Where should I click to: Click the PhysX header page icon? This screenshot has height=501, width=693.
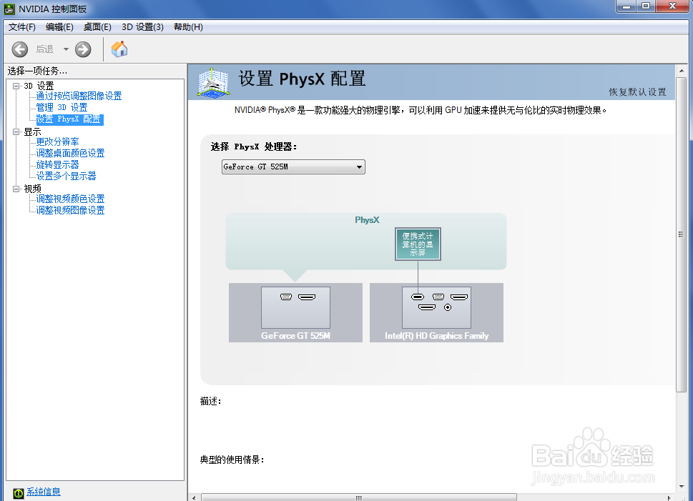213,82
